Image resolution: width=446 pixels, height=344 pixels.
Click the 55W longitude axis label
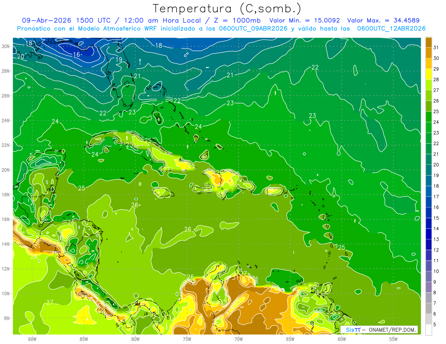(393, 339)
